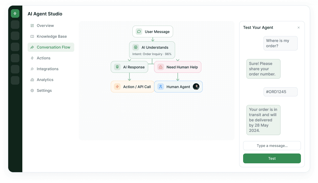Go to the Actions section
Viewport: 318px width, 183px height.
51,58
